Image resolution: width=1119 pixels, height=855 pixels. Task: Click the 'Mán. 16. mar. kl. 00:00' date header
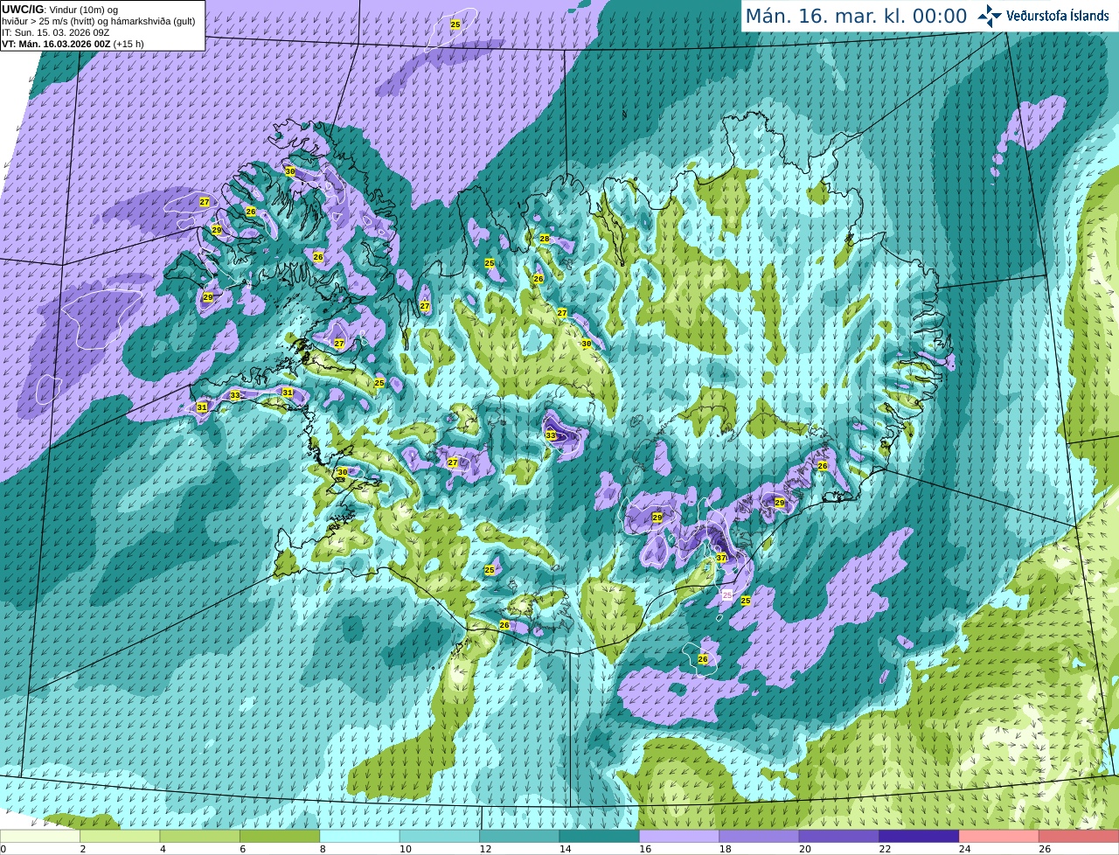(856, 17)
